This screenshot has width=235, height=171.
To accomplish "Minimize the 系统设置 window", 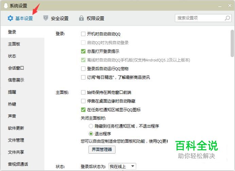I will (220, 6).
